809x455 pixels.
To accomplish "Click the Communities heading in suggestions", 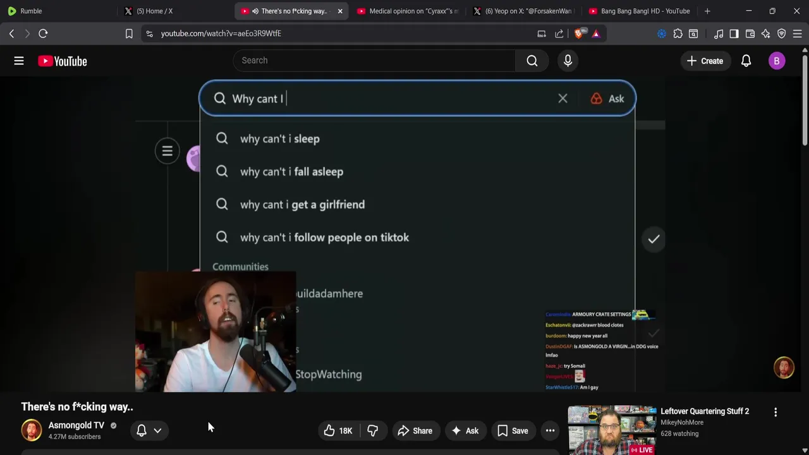I will [240, 267].
